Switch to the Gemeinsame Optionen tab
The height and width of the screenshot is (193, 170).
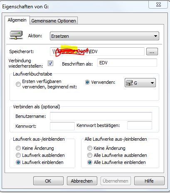[x=54, y=21]
